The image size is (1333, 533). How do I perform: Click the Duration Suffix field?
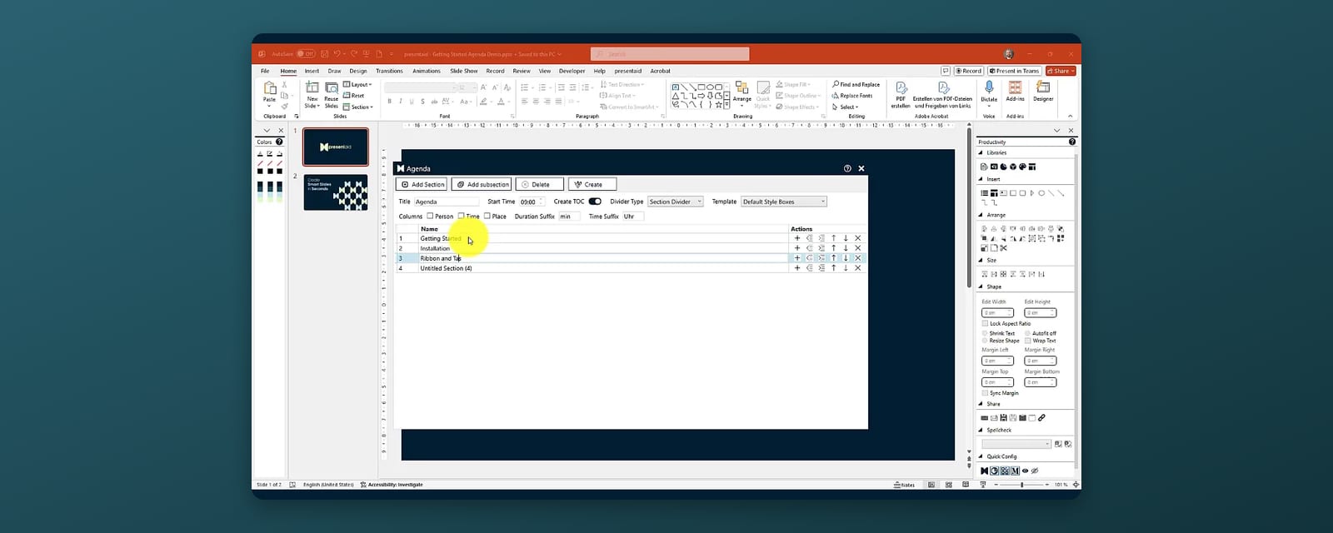pos(569,217)
